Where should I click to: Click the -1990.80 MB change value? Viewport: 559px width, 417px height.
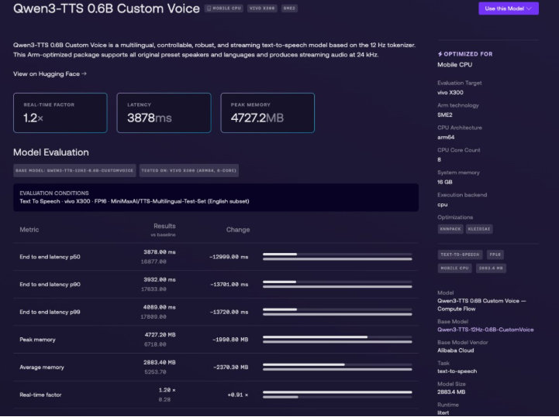(230, 340)
